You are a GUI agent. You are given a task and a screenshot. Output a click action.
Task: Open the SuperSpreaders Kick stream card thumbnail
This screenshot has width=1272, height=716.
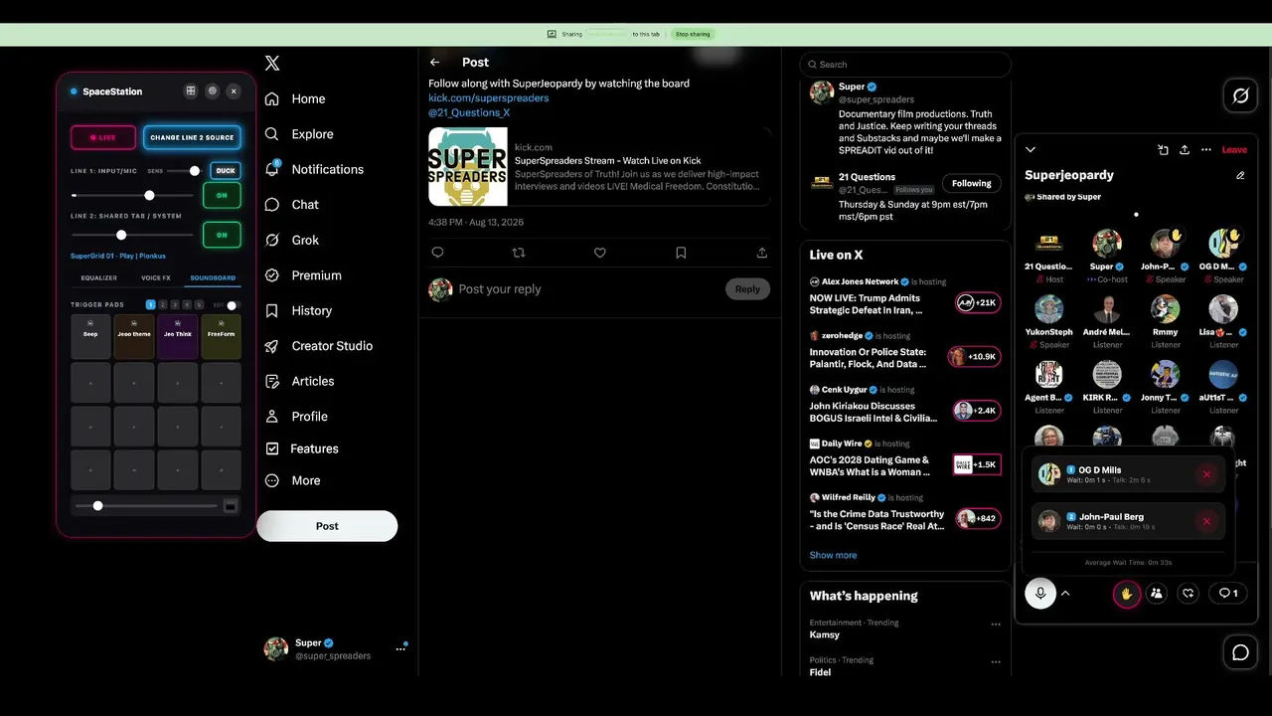pyautogui.click(x=468, y=167)
